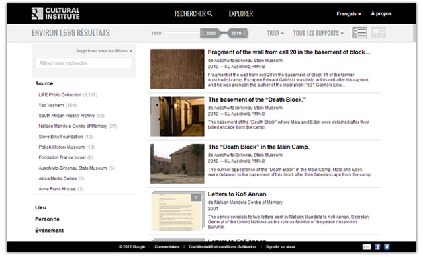Image resolution: width=423 pixels, height=257 pixels.
Task: Clear filters with the X icon
Action: 131,51
